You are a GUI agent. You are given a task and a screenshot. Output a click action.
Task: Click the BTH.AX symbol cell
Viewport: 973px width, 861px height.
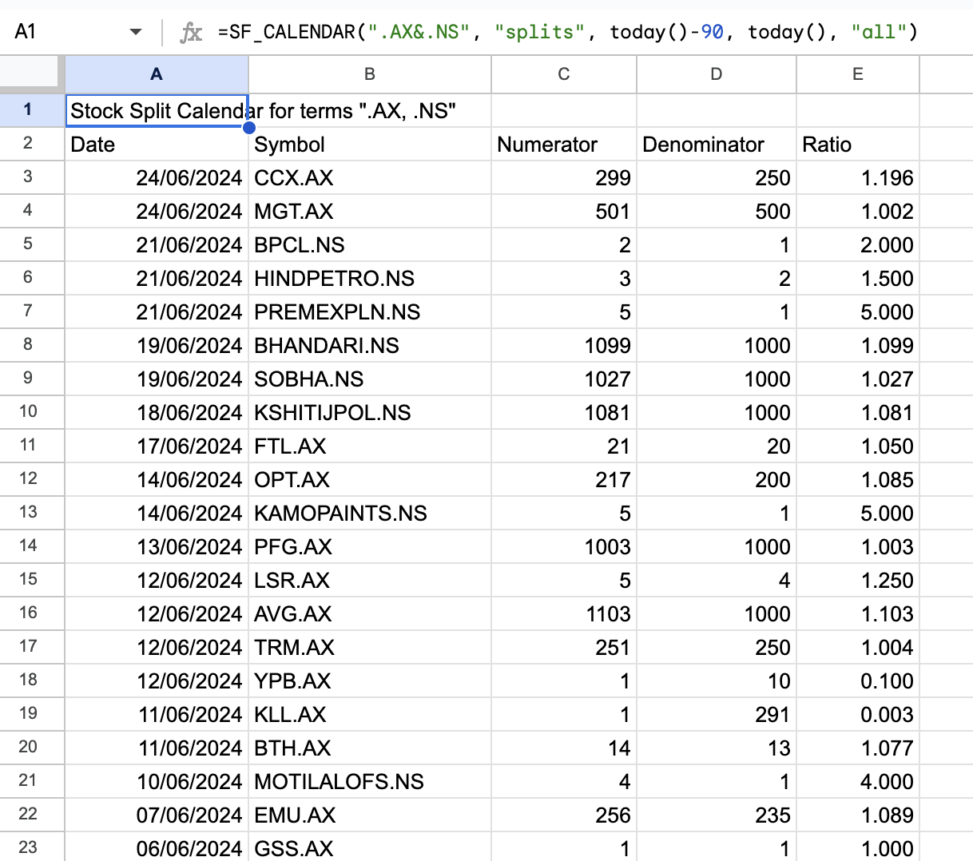(370, 748)
